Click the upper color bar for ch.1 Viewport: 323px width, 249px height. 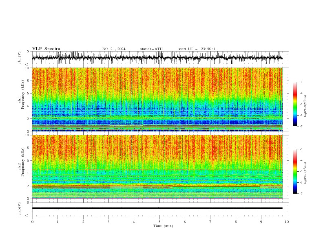click(295, 104)
